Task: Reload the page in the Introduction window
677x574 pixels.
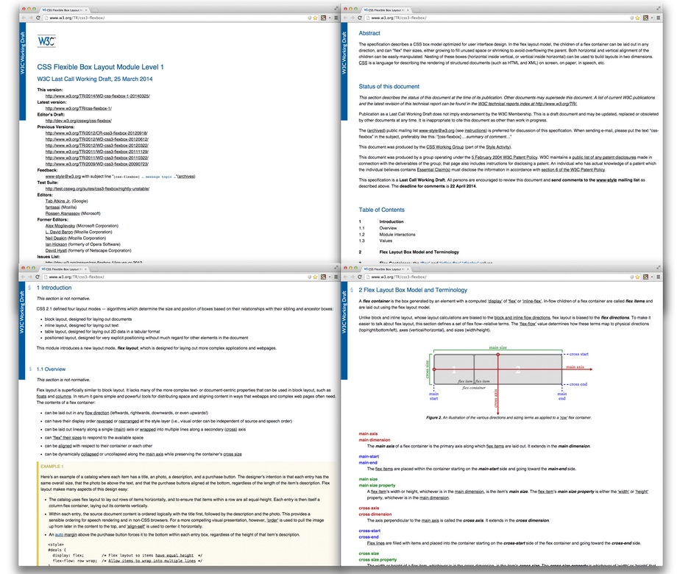Action: (x=38, y=277)
